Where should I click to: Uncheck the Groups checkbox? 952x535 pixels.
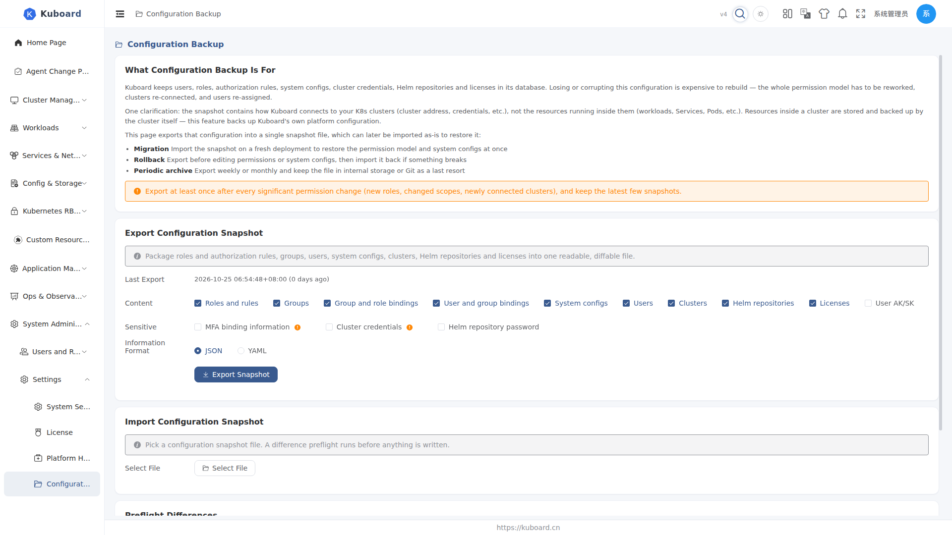coord(277,303)
